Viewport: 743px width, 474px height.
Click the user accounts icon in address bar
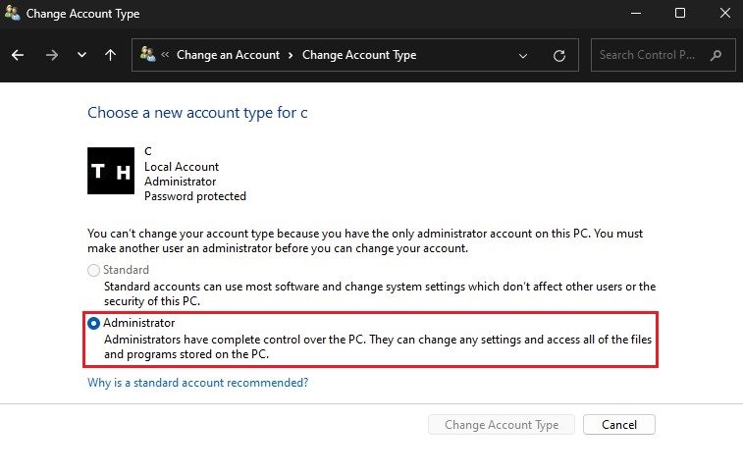tap(148, 55)
